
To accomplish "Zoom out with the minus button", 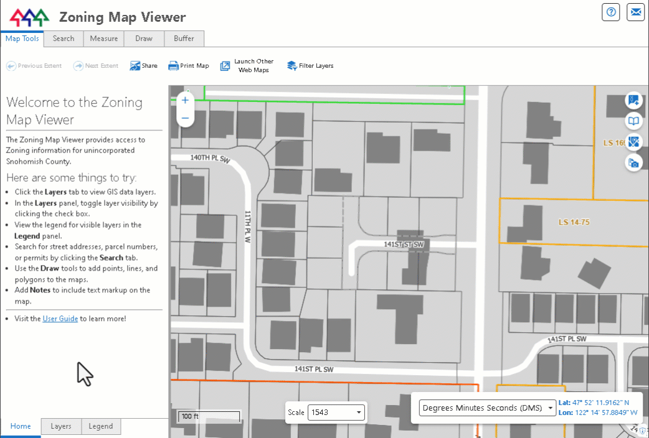I will pyautogui.click(x=185, y=118).
